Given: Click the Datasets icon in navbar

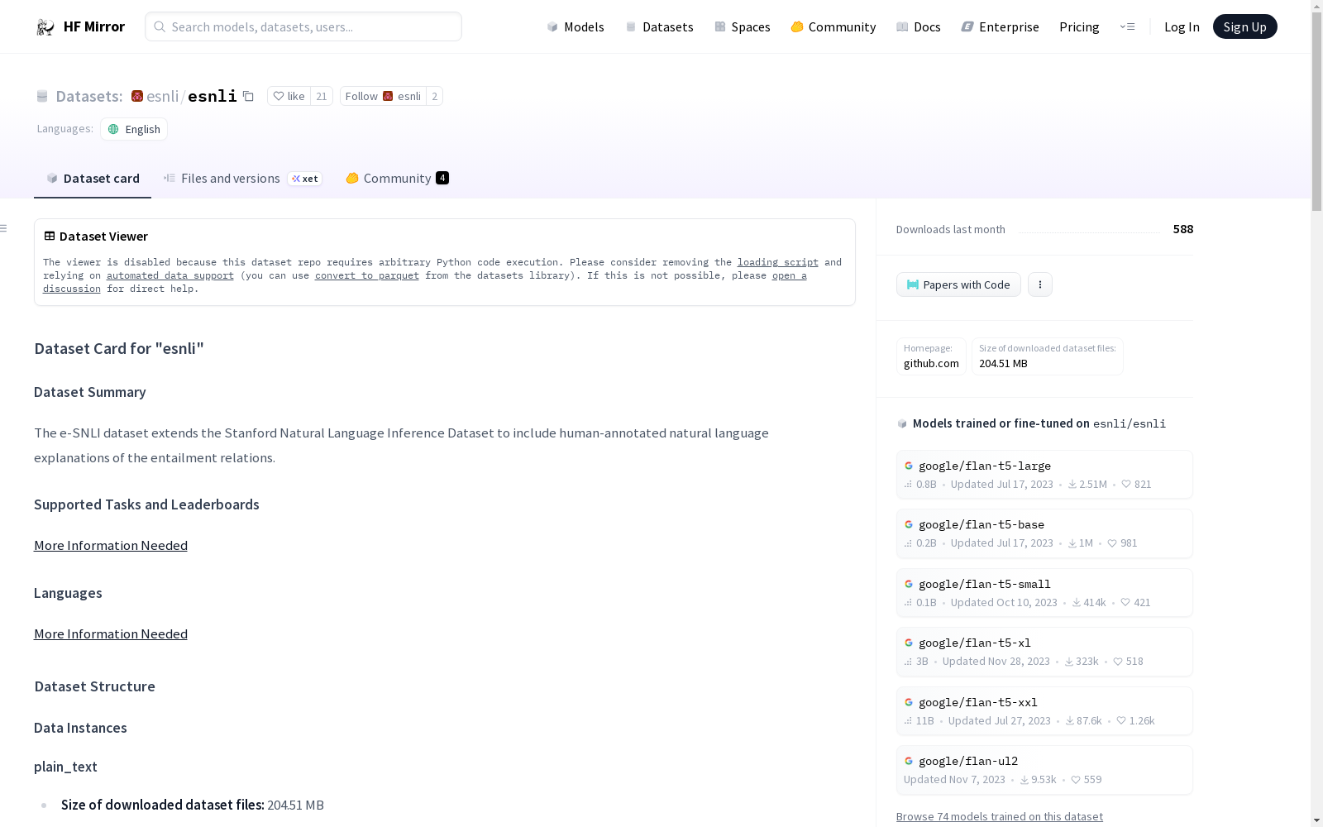Looking at the screenshot, I should [x=631, y=26].
